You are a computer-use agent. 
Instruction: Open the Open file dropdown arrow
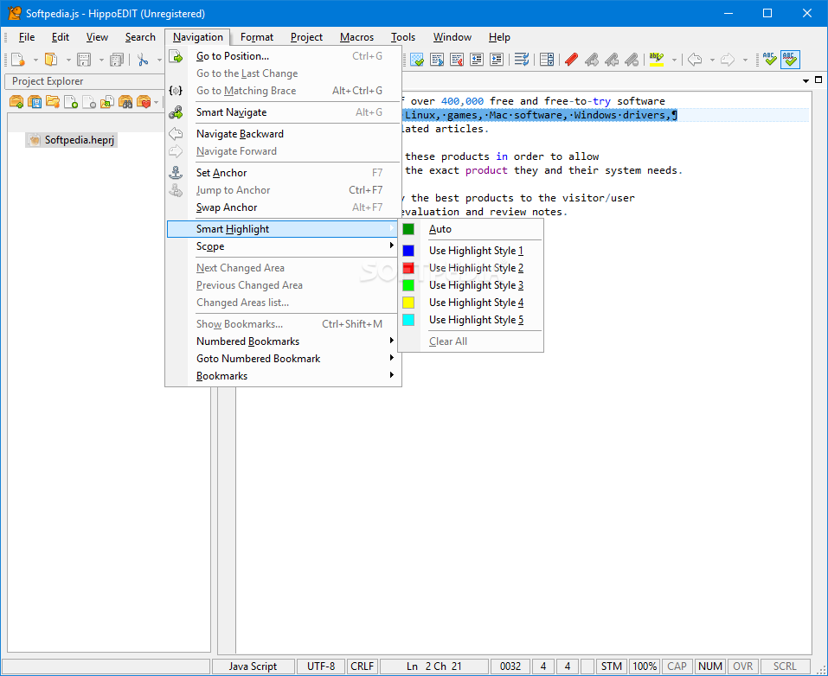coord(68,61)
